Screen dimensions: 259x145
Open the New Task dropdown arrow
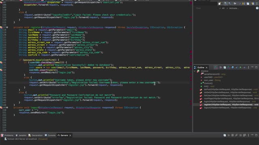click(222, 4)
